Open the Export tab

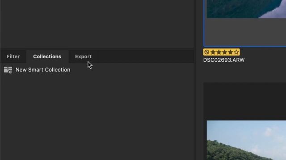click(84, 56)
